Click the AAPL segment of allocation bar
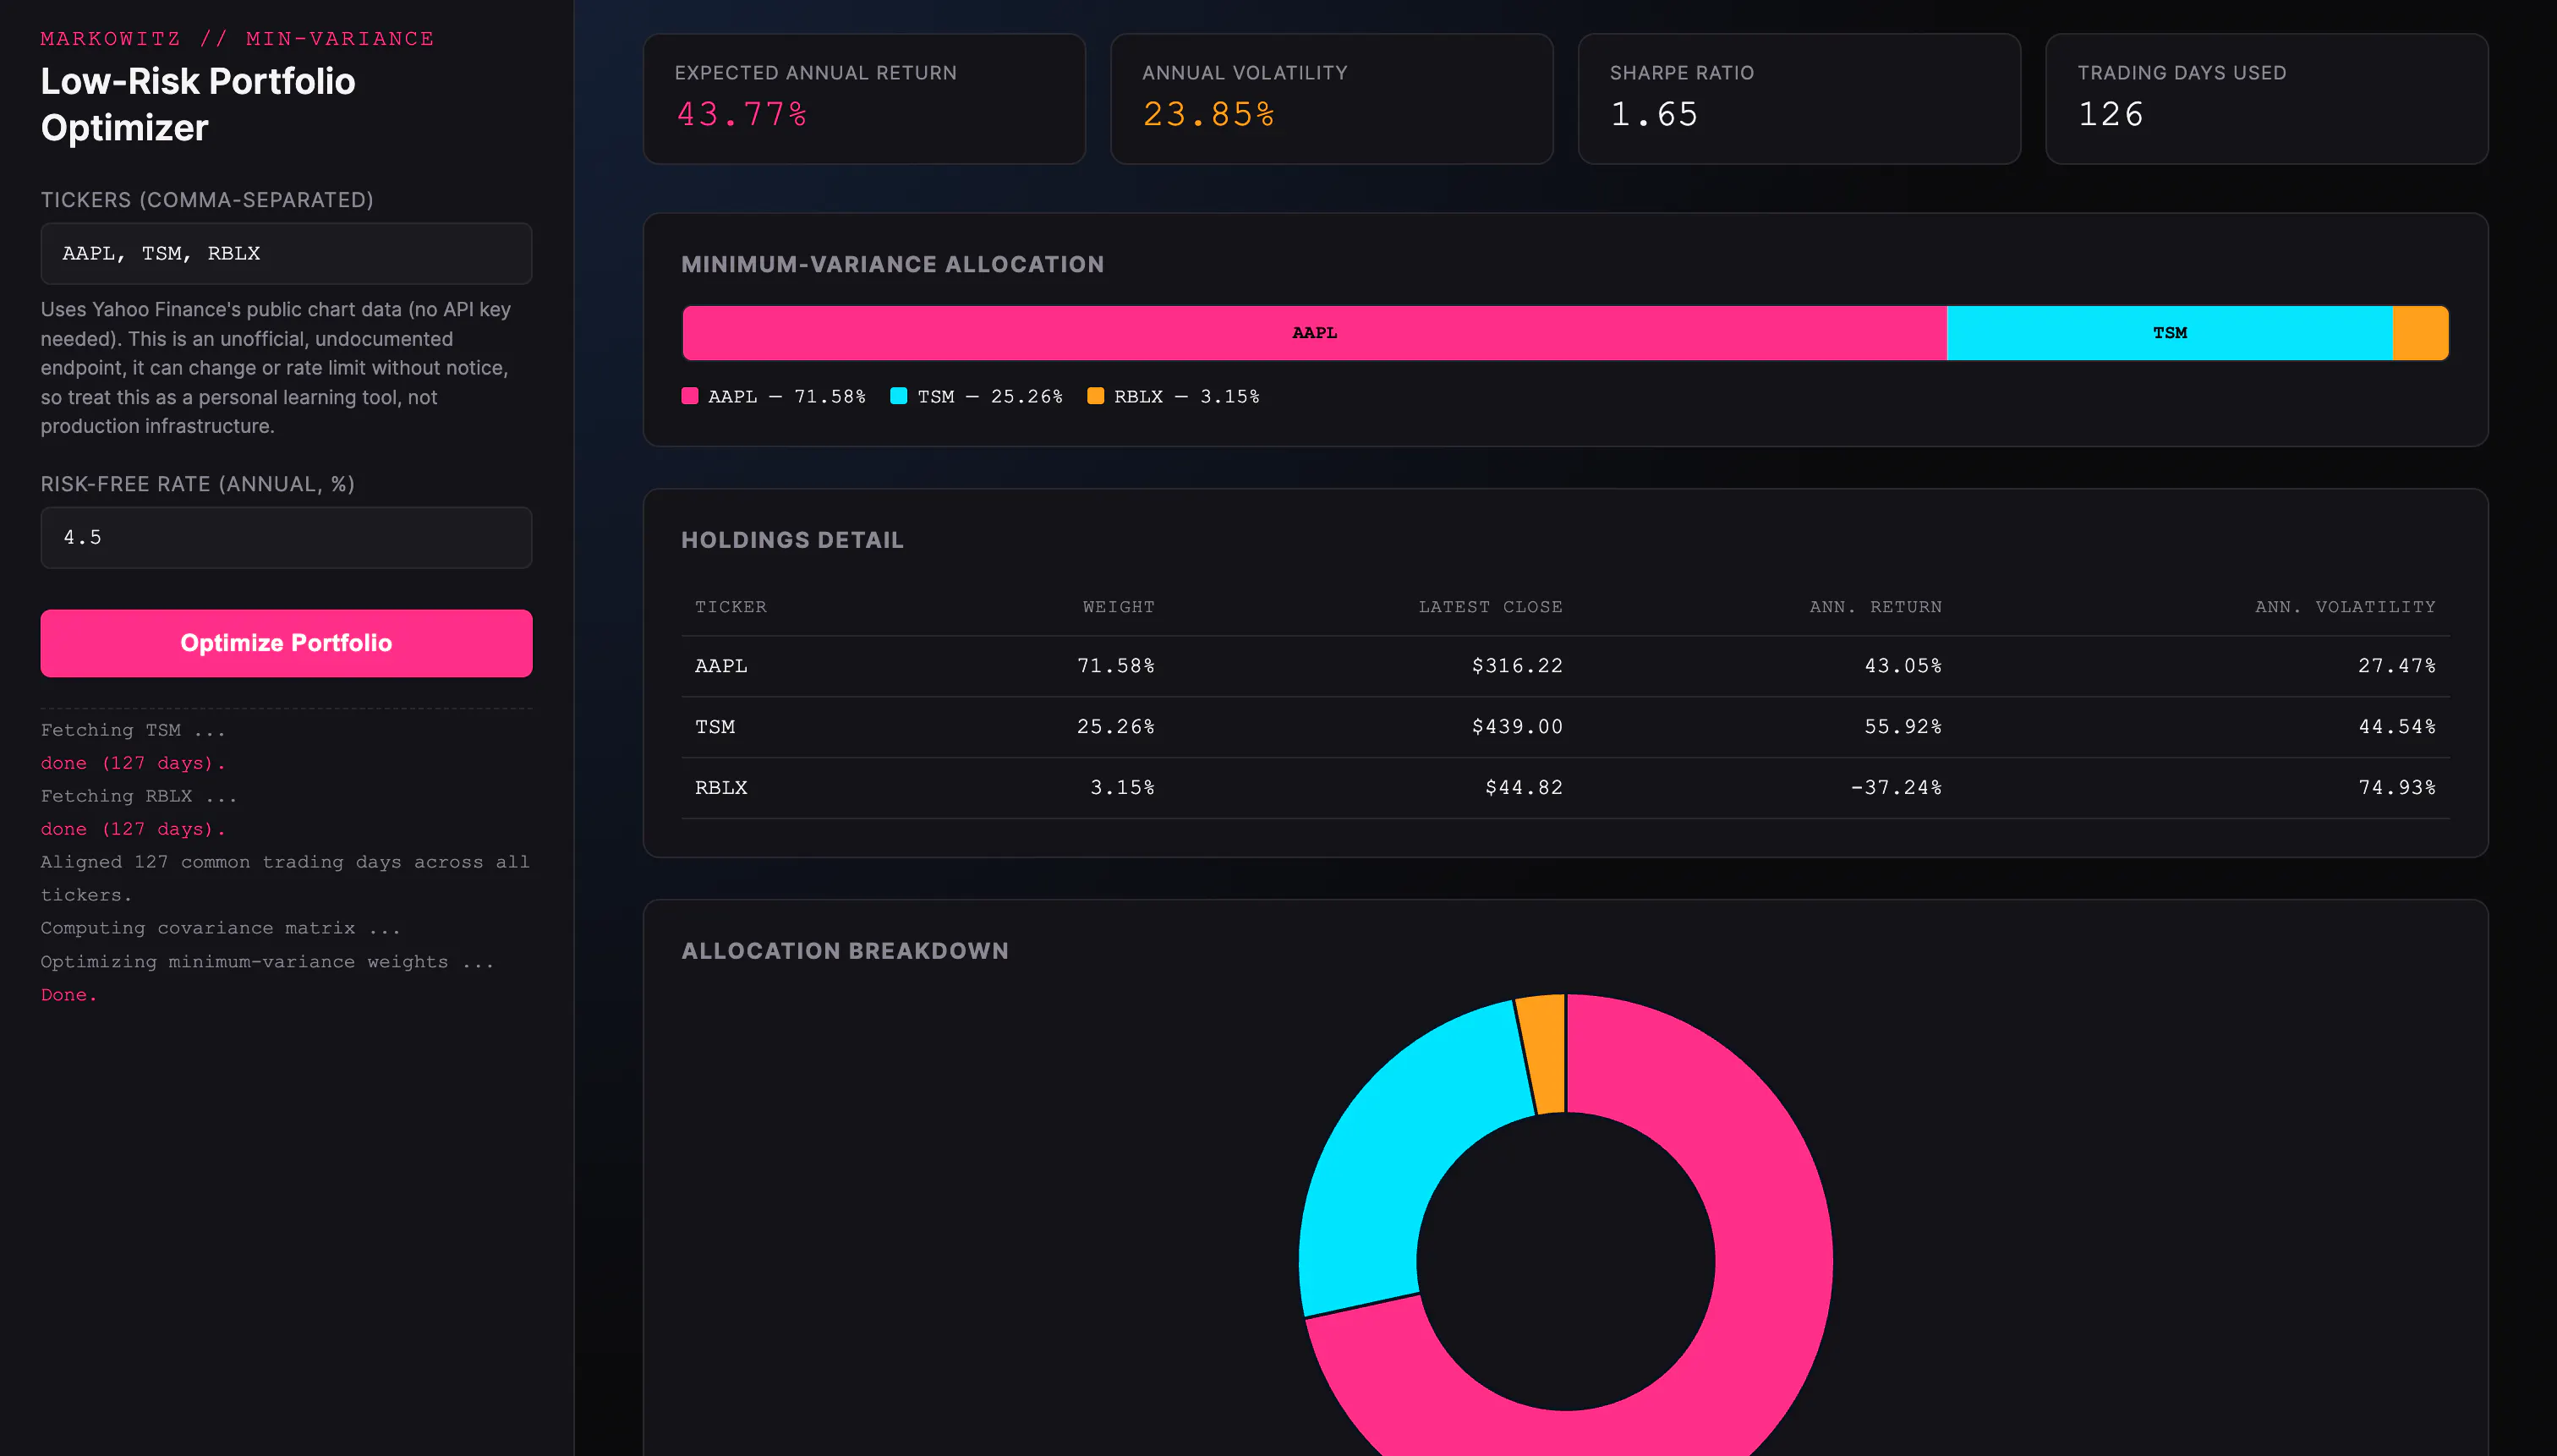 pyautogui.click(x=1314, y=333)
